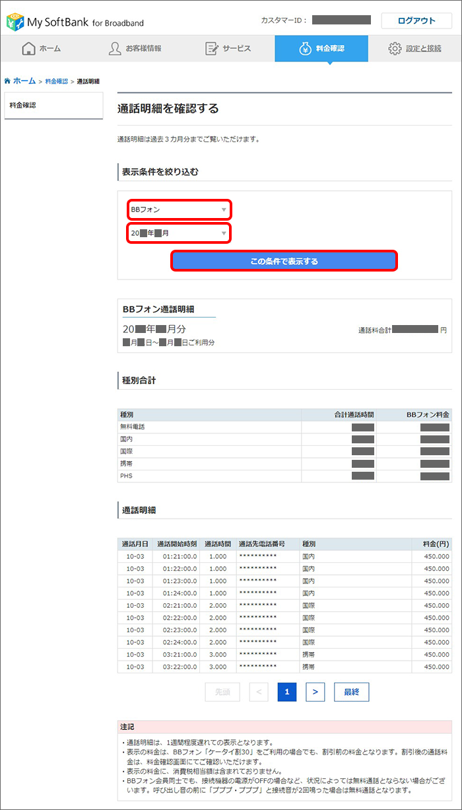Open the BBフォン service dropdown
The image size is (462, 810).
point(179,209)
